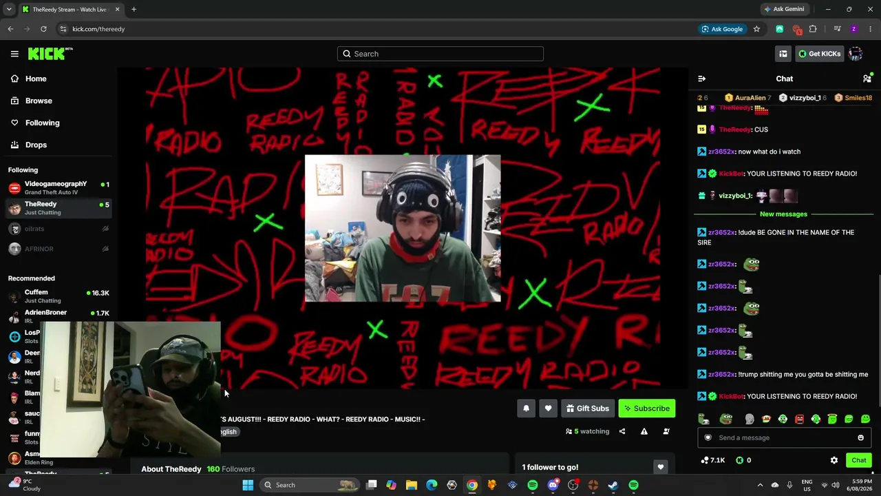881x496 pixels.
Task: Bookmark this page with star icon
Action: (x=756, y=29)
